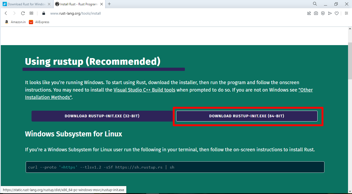The width and height of the screenshot is (352, 194).
Task: Open the Visual Studio C++ Build tools link
Action: point(144,90)
